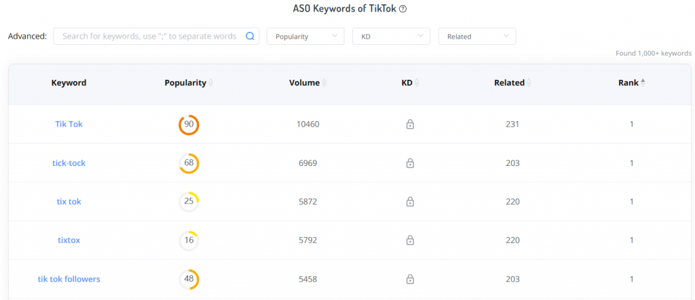Expand the KD filter dropdown

pyautogui.click(x=391, y=37)
